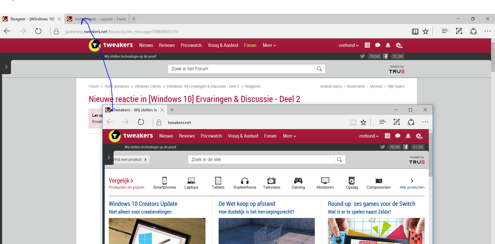Viewport: 495px width, 244px height.
Task: Expand the Meer menu in background window
Action: pos(269,45)
